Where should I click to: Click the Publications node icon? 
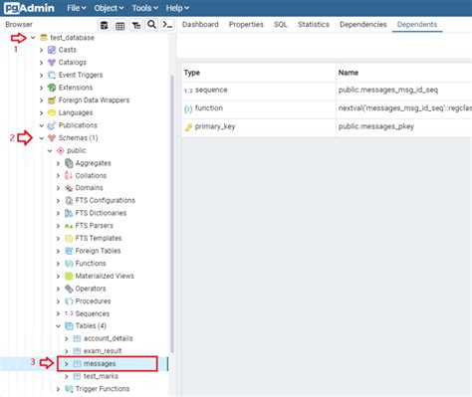(52, 125)
